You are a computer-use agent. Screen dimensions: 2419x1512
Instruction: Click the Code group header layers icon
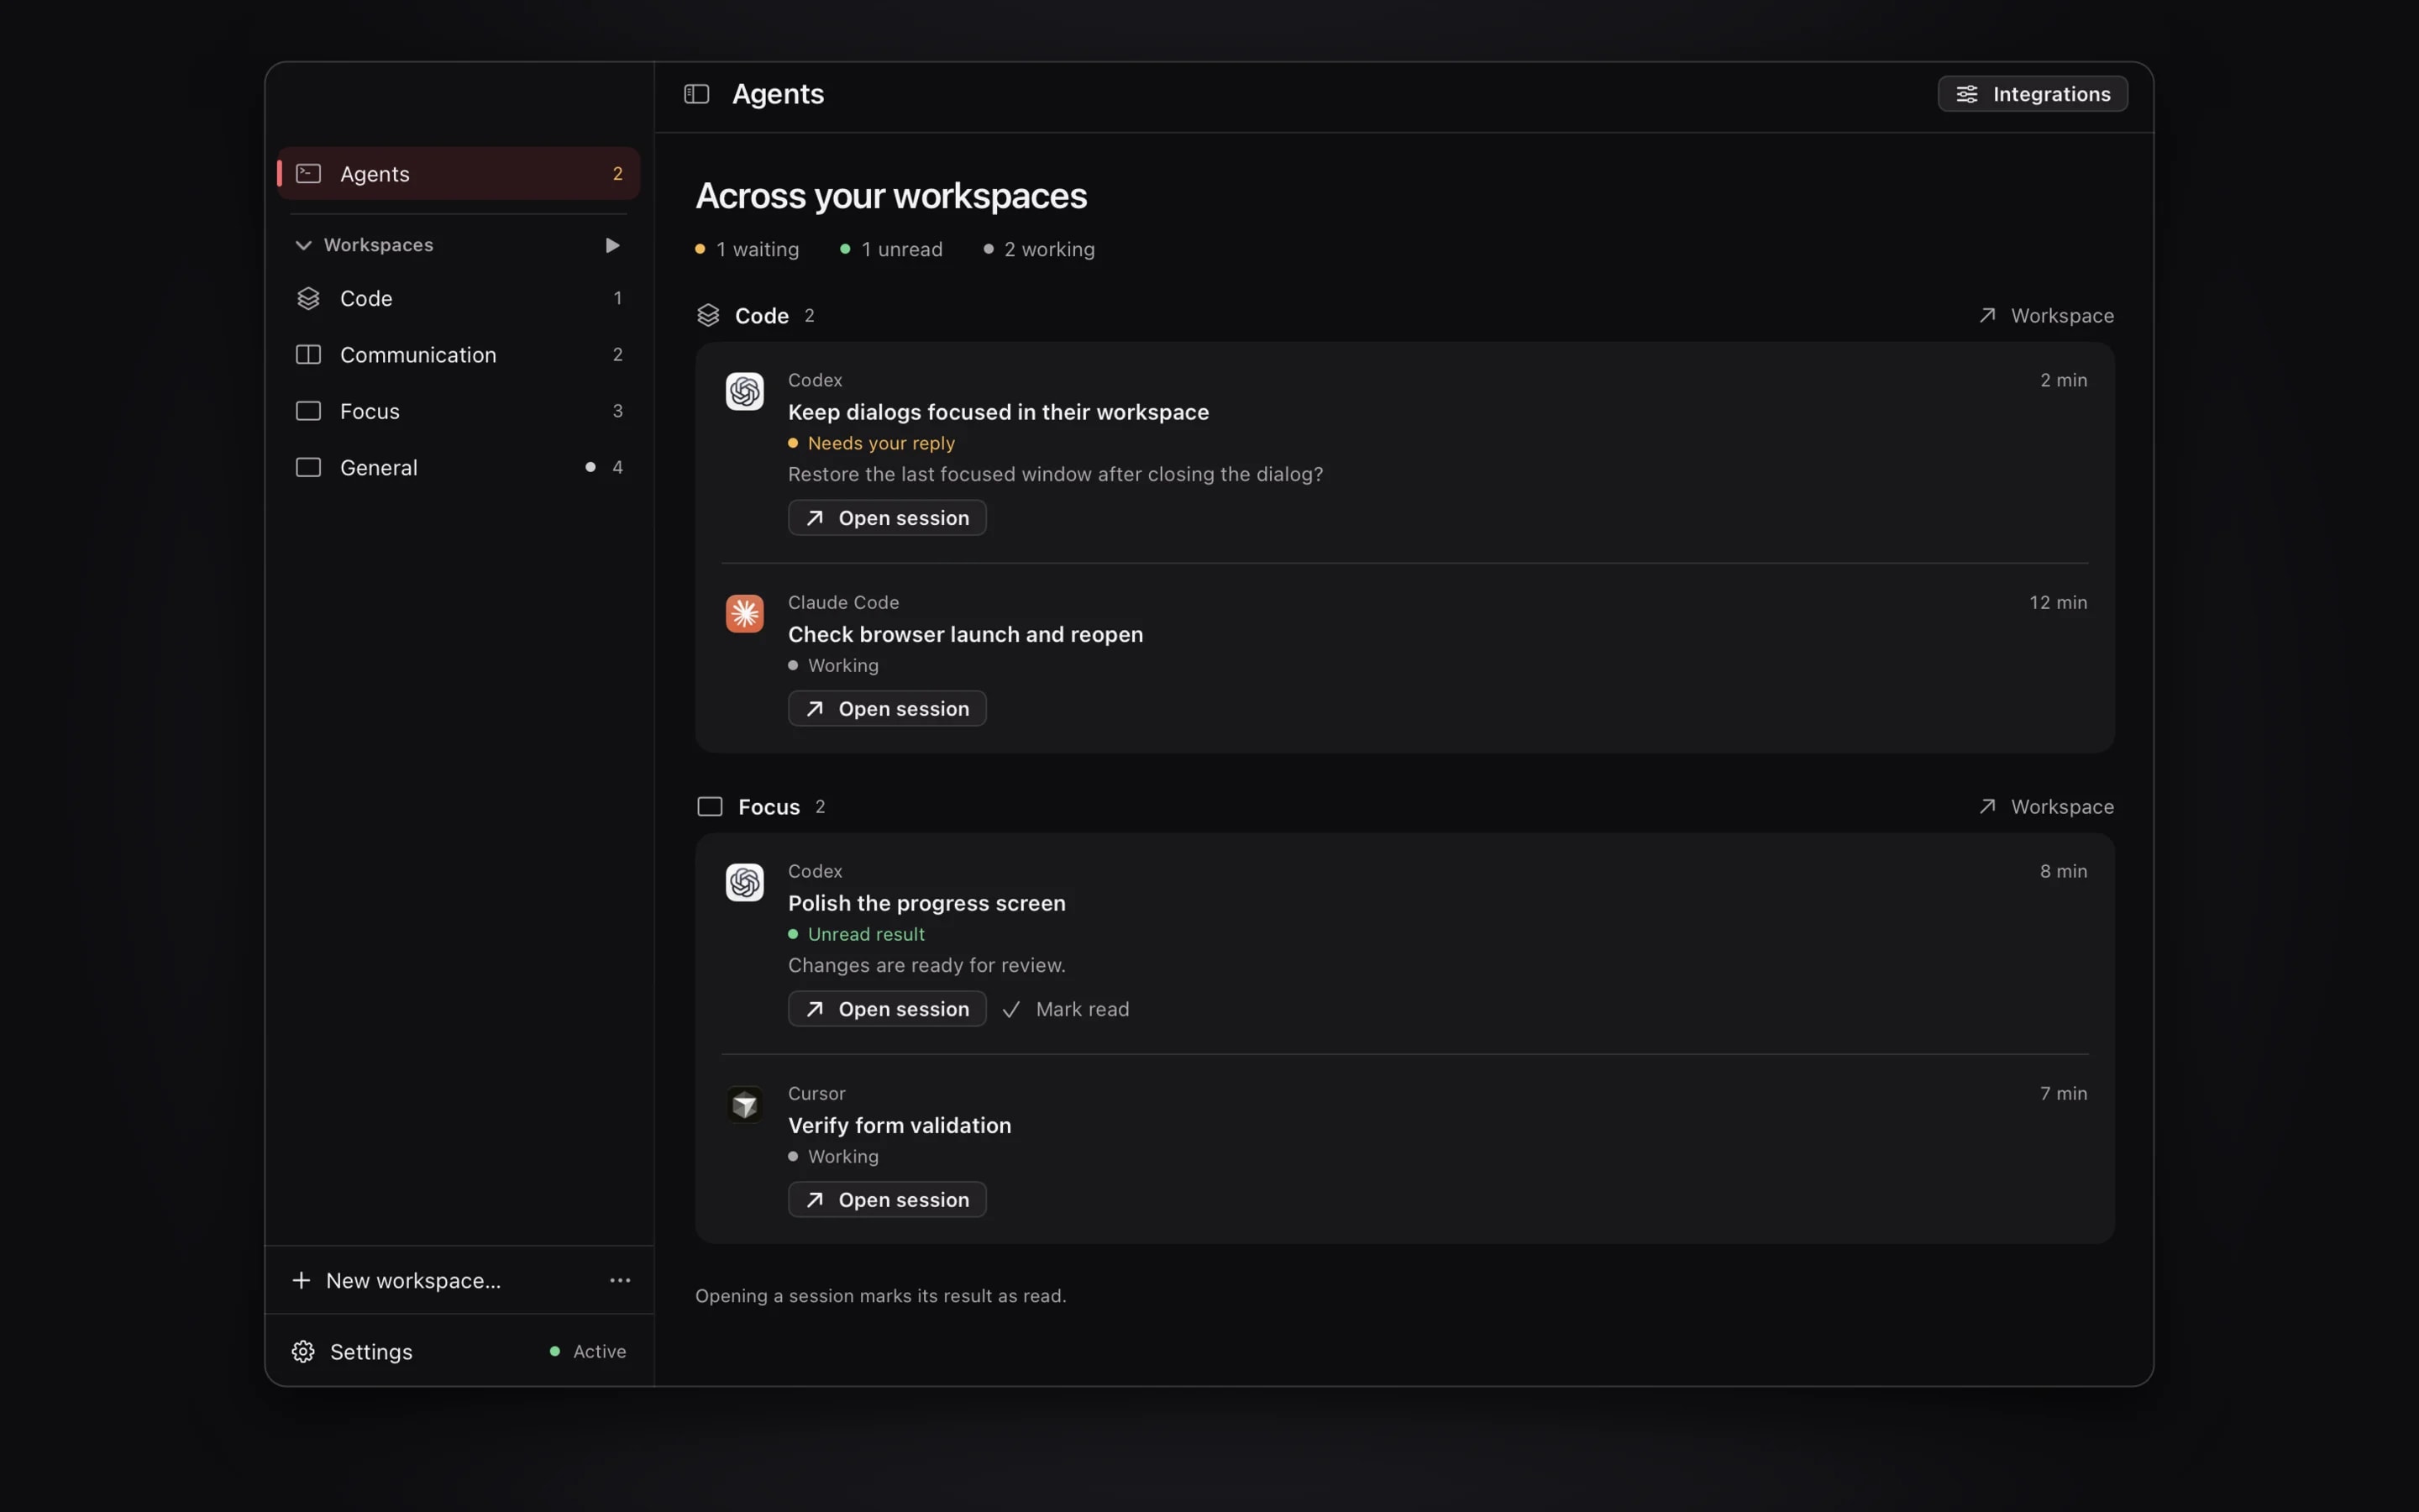[x=708, y=316]
